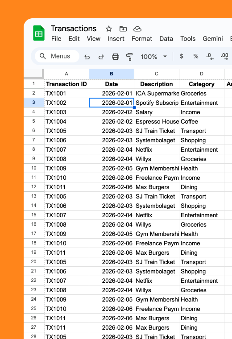Select cell TX1004
Viewport: 232px width, 339px height.
click(66, 121)
